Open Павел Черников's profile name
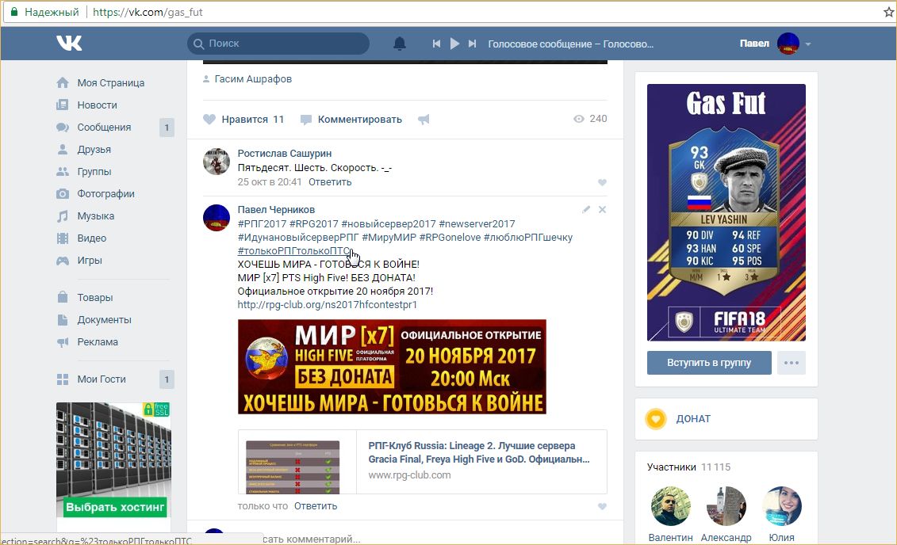 (x=276, y=210)
